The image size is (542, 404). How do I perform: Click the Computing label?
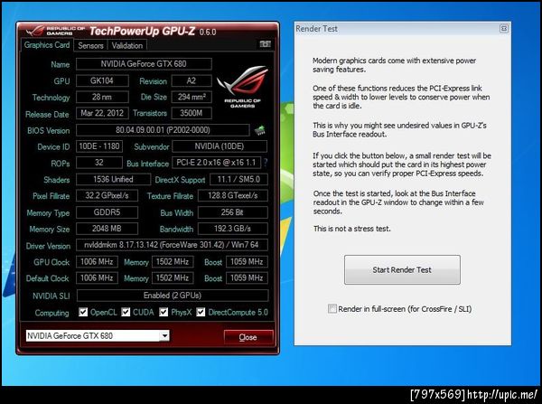point(51,313)
